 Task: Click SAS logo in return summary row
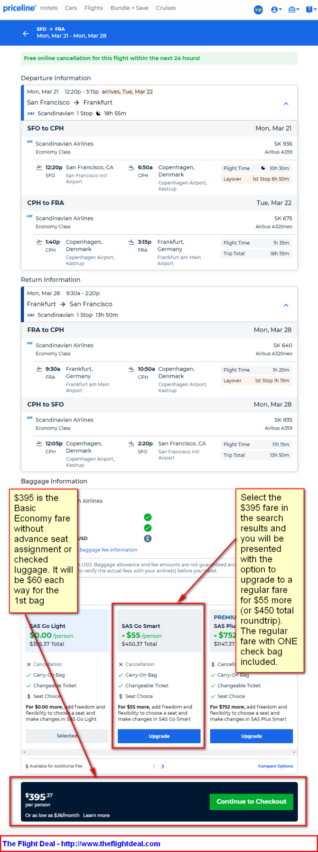(x=31, y=316)
